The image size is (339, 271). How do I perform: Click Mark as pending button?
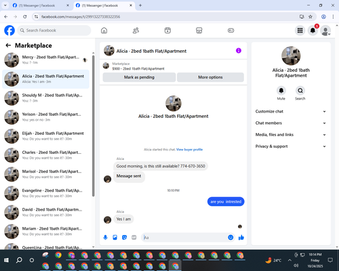pos(139,77)
